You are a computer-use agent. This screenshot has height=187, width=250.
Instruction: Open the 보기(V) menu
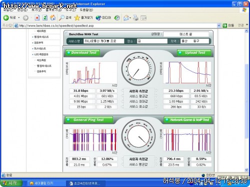point(36,10)
